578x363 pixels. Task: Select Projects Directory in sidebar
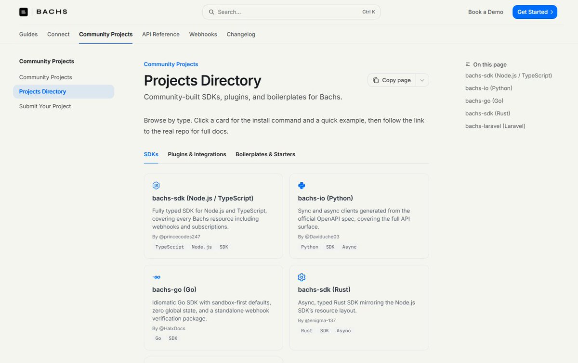64,91
